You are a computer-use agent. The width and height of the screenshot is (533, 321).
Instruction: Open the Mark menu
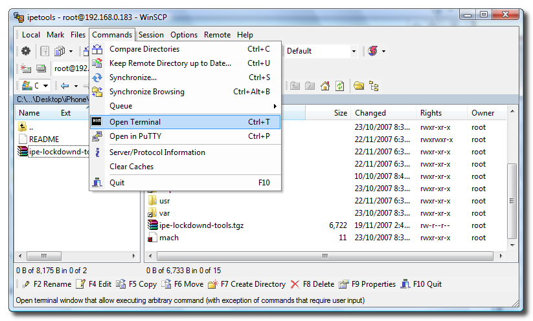tap(56, 35)
